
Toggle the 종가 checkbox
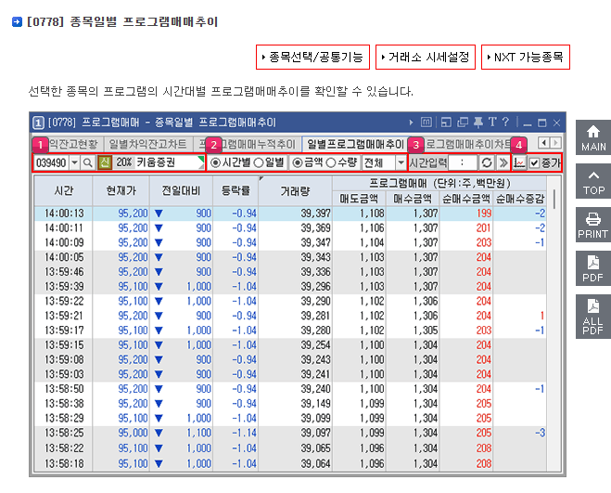coord(534,163)
